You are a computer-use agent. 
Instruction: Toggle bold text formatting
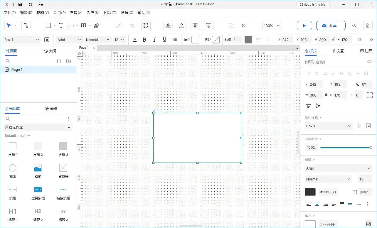pos(144,40)
